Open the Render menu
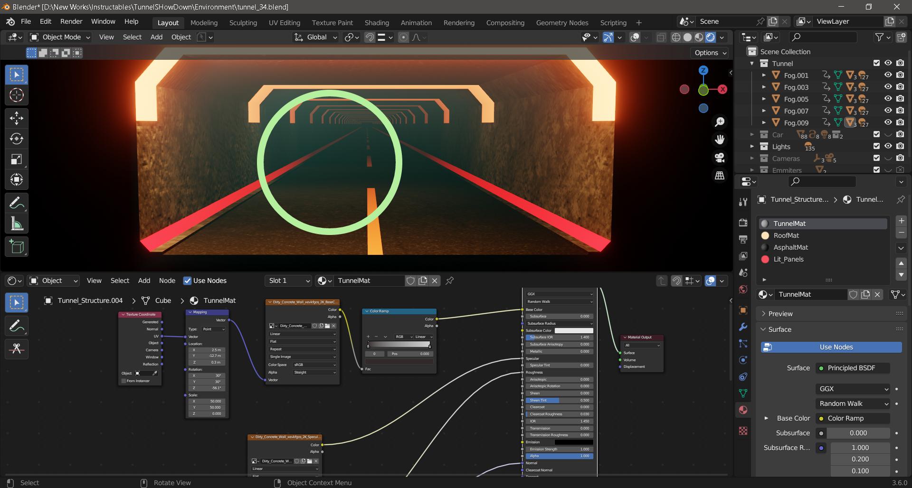 pos(71,21)
